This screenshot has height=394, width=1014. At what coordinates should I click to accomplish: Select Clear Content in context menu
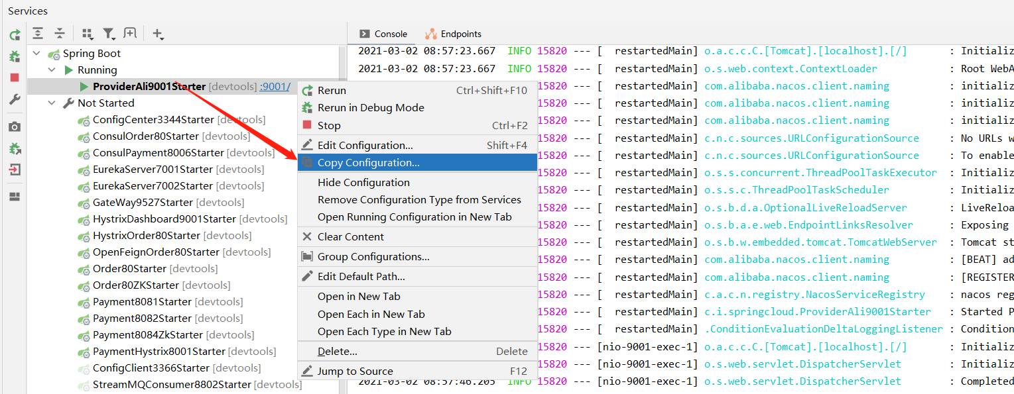[x=417, y=237]
